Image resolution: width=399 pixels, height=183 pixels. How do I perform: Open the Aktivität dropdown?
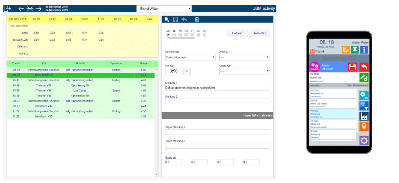tap(244, 57)
